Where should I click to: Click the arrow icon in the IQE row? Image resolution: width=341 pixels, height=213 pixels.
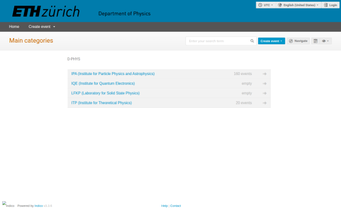point(264,83)
